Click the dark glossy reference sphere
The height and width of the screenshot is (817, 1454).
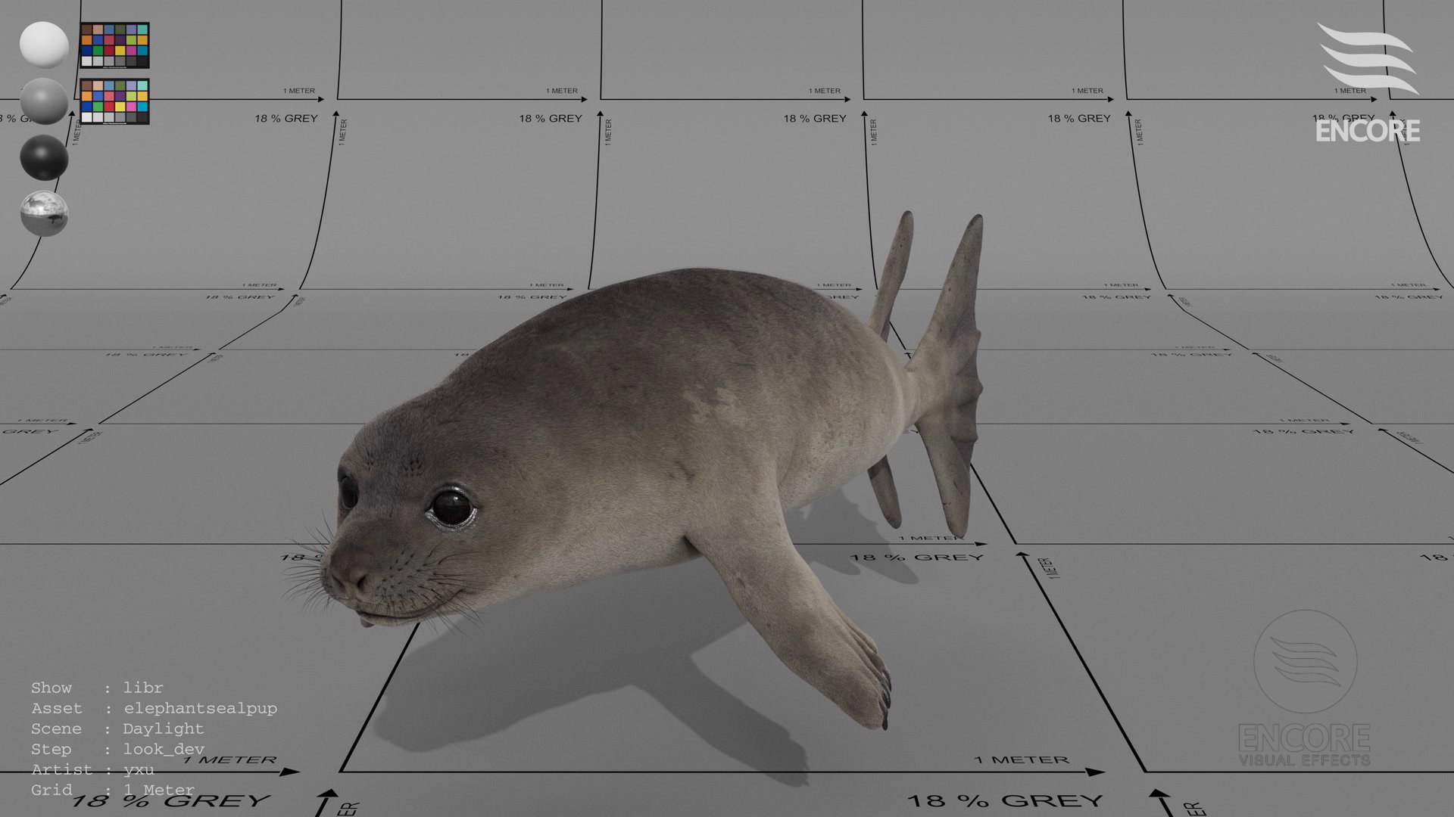44,157
